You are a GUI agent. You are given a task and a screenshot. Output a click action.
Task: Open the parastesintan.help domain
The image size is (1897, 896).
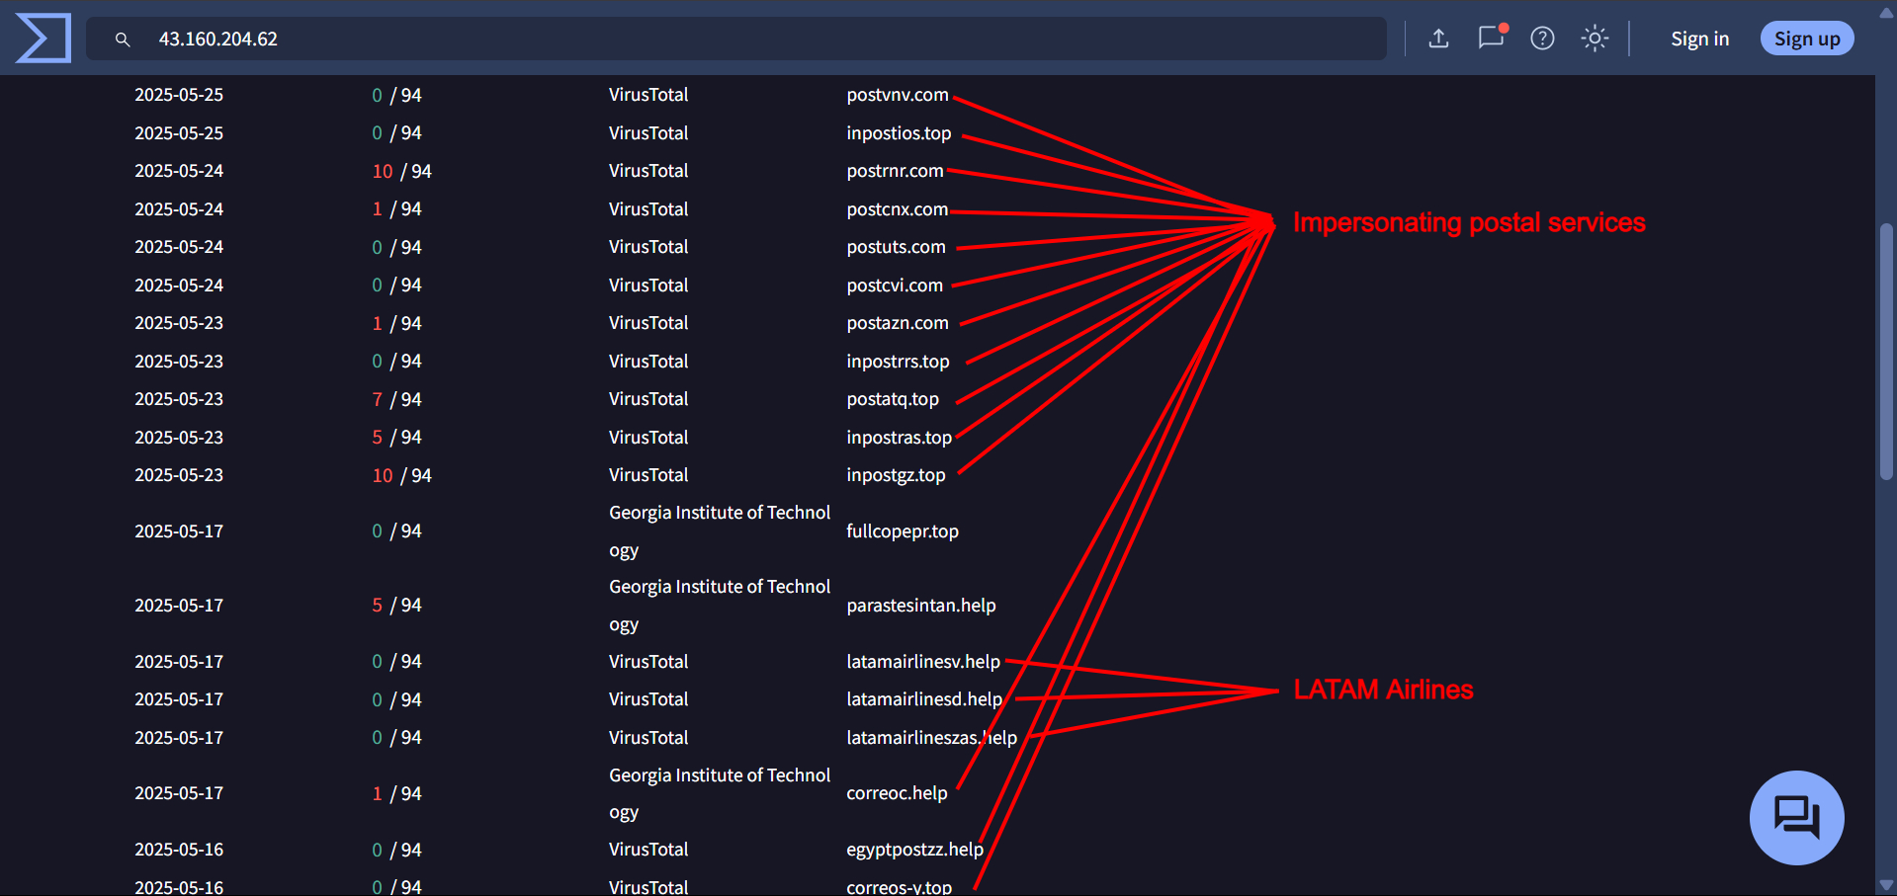click(920, 606)
